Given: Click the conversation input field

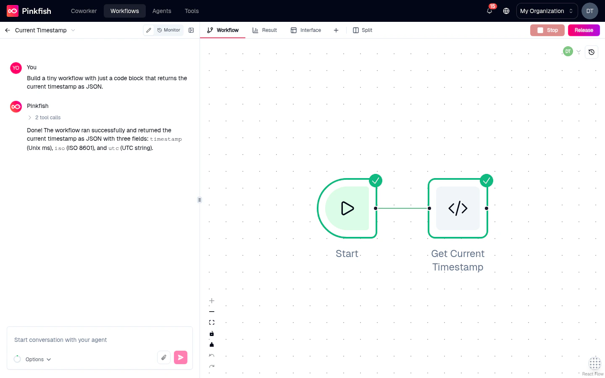Looking at the screenshot, I should pos(84,340).
